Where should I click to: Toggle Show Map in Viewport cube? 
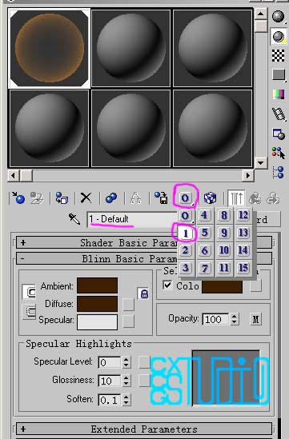210,198
